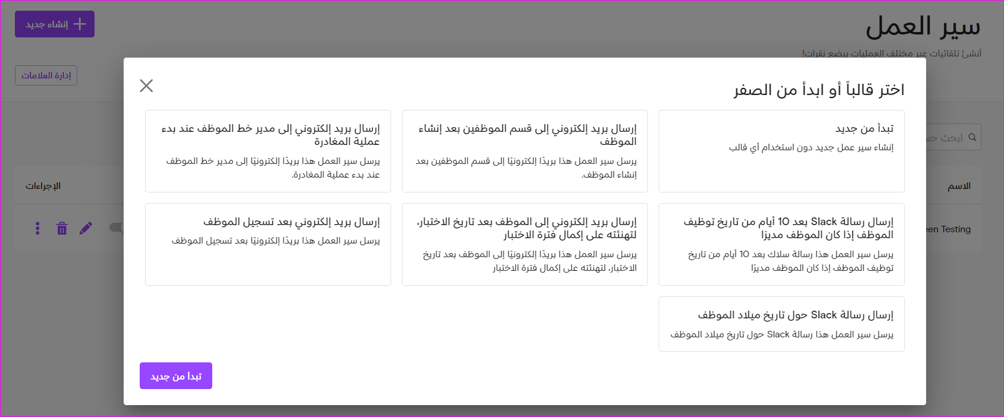Screen dimensions: 1004x417
Task: Click the workflow search input field
Action: (x=945, y=138)
